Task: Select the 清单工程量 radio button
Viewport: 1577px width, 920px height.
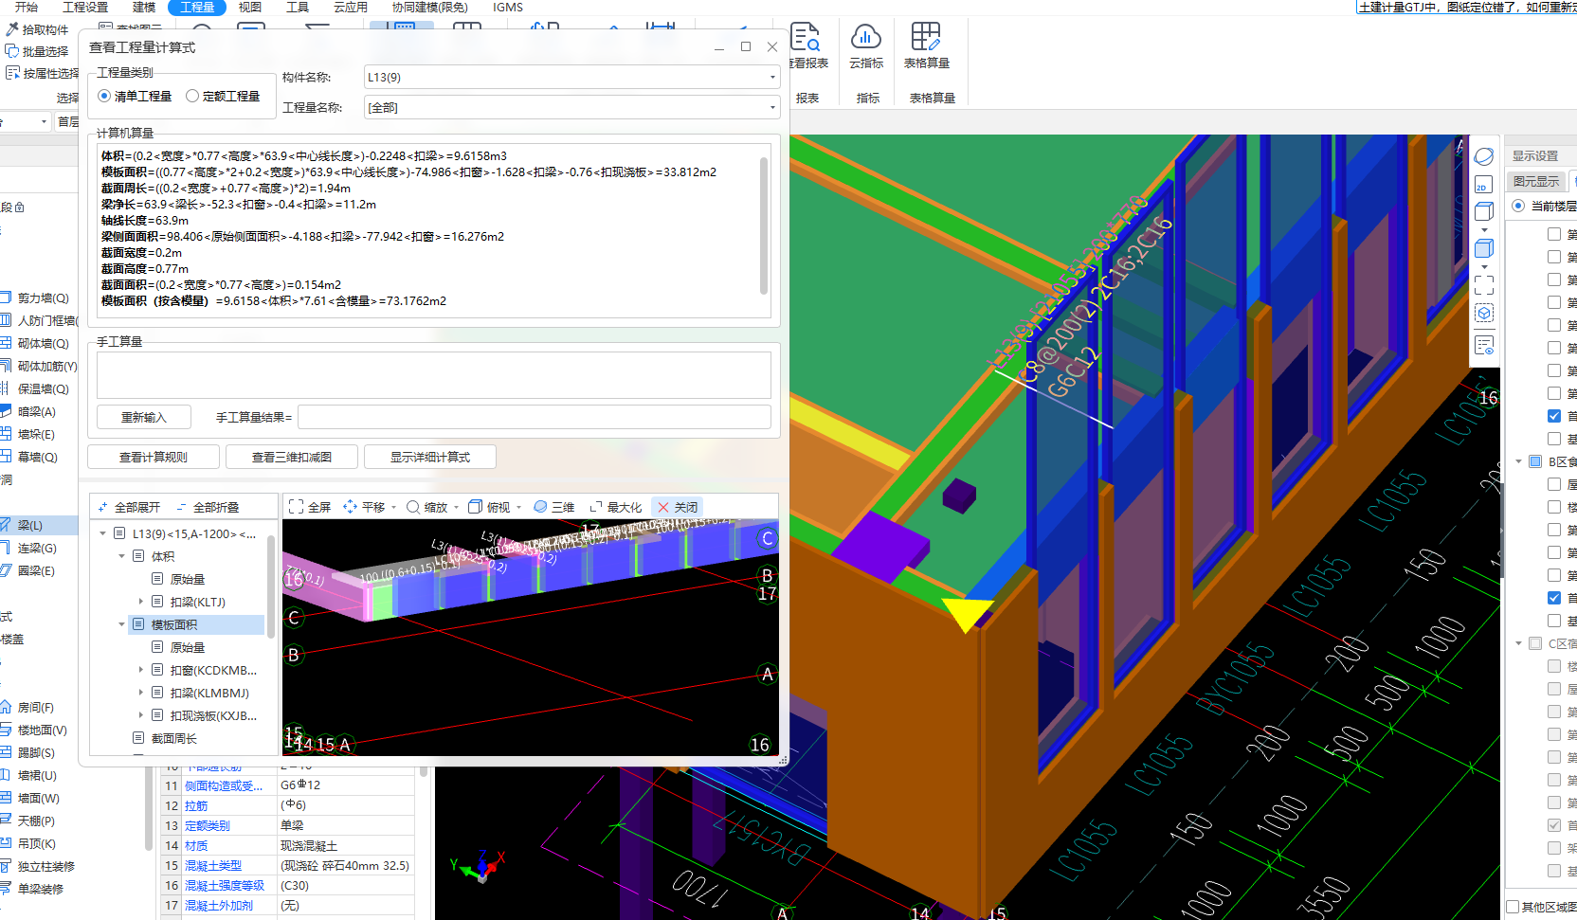Action: [104, 96]
